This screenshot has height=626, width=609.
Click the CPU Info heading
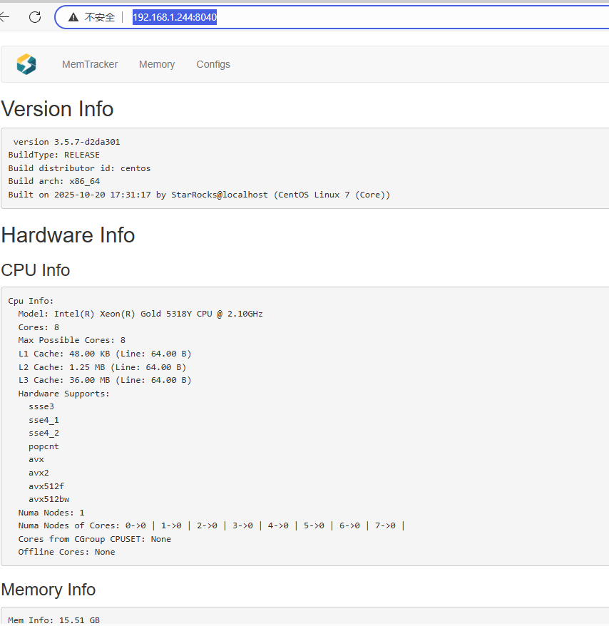pos(36,270)
